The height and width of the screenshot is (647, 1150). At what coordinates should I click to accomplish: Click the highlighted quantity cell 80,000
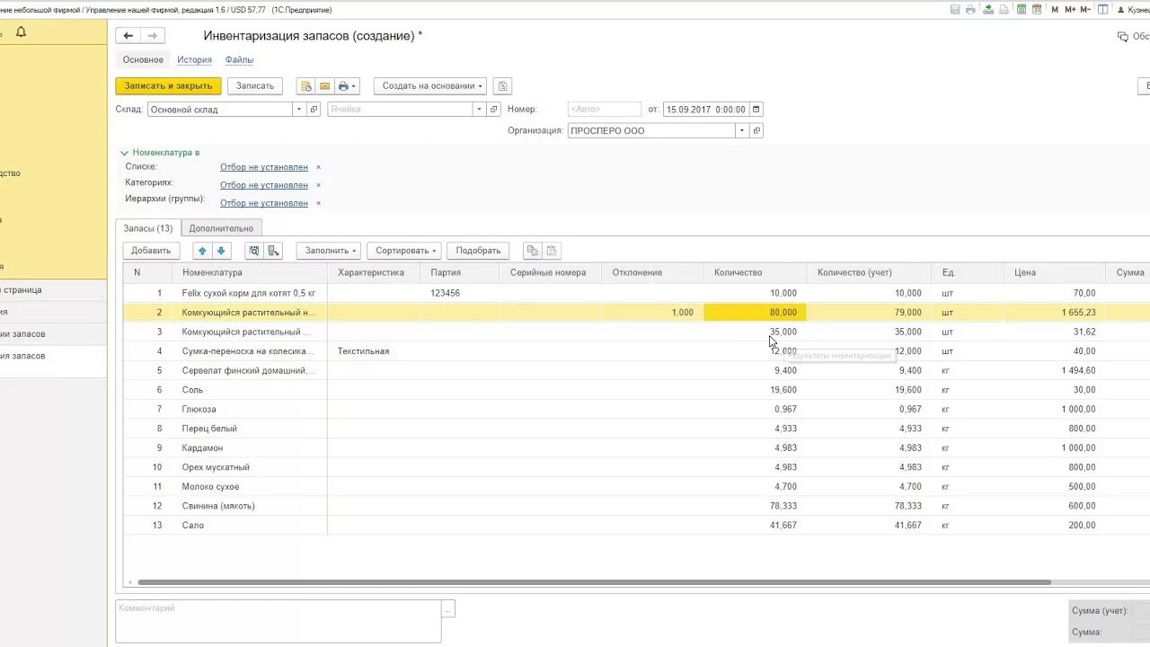pyautogui.click(x=755, y=313)
